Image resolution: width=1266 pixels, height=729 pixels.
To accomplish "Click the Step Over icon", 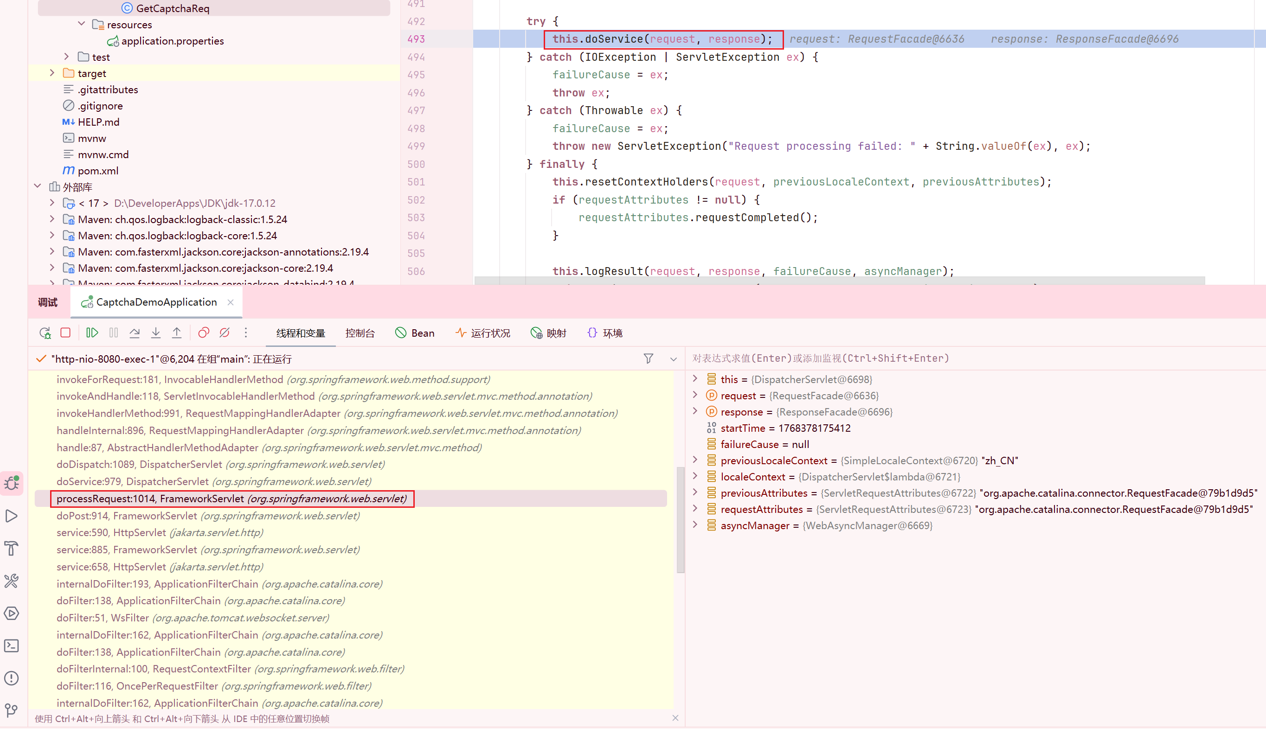I will point(134,333).
